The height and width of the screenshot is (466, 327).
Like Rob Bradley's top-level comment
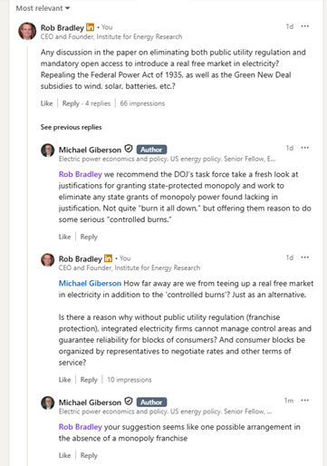[x=46, y=103]
